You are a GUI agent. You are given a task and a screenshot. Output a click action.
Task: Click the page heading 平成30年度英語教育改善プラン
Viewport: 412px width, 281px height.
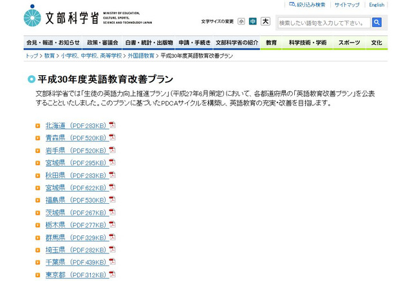[x=106, y=79]
